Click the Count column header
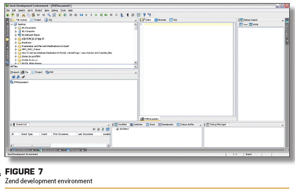 (x=45, y=134)
